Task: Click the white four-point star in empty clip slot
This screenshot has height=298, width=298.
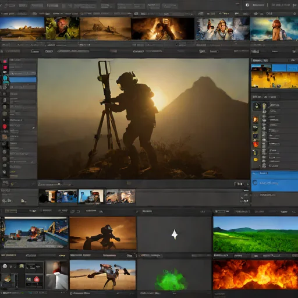Action: (x=175, y=234)
